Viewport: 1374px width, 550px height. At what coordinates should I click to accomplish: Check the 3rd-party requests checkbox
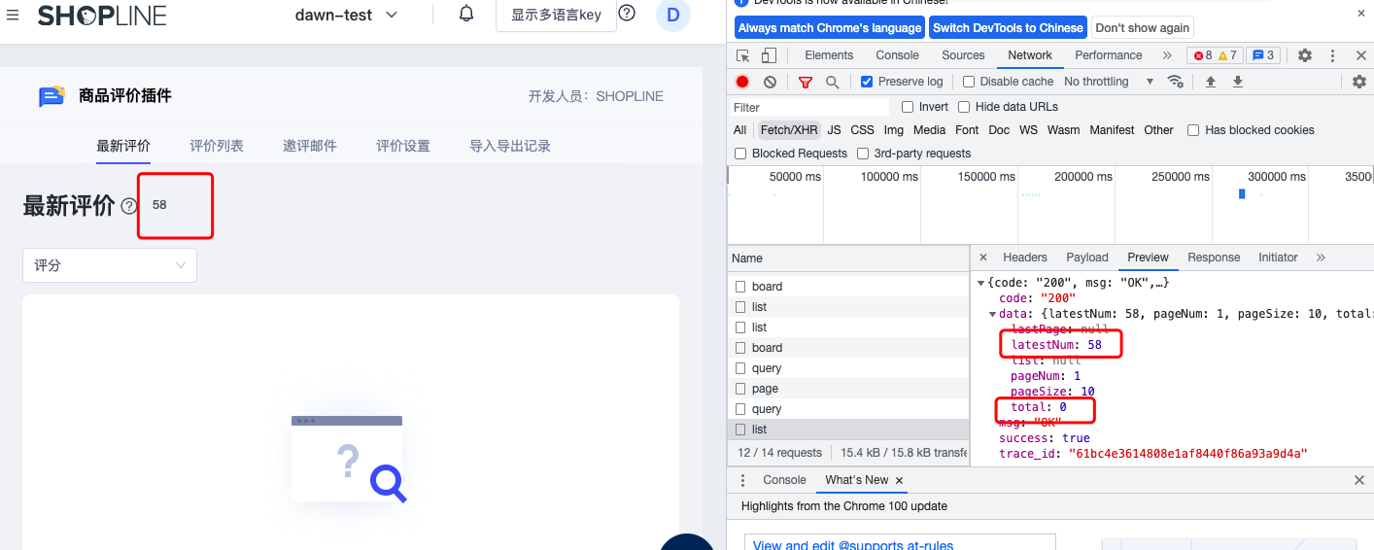pyautogui.click(x=863, y=154)
